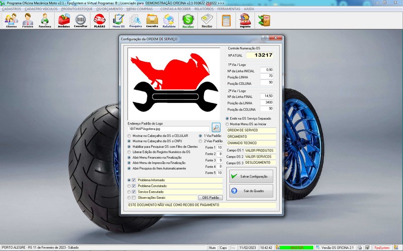Screen dimensions: 403x251
Task: Edit the Endereço Padrão do Logo path field
Action: pyautogui.click(x=169, y=129)
